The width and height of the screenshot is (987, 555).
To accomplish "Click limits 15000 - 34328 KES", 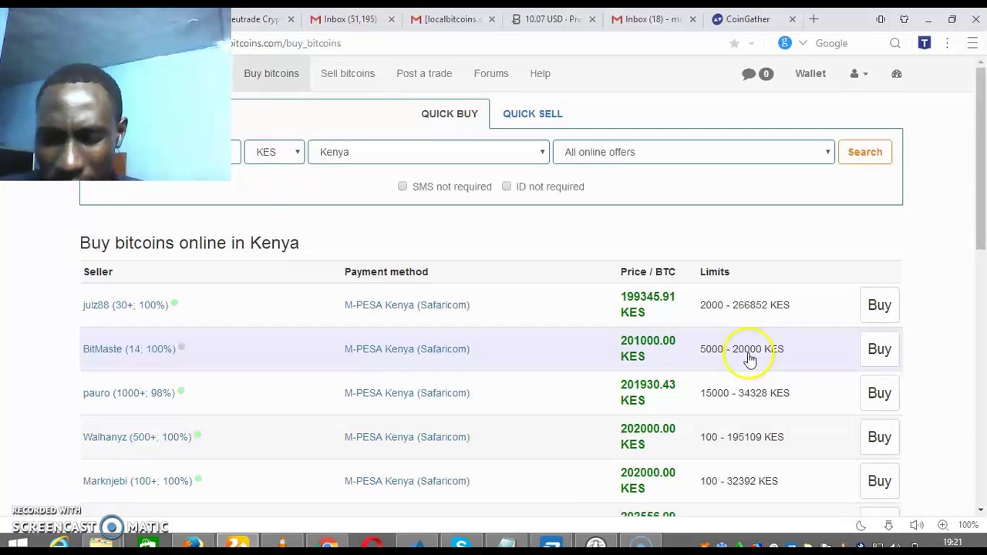I will click(745, 393).
